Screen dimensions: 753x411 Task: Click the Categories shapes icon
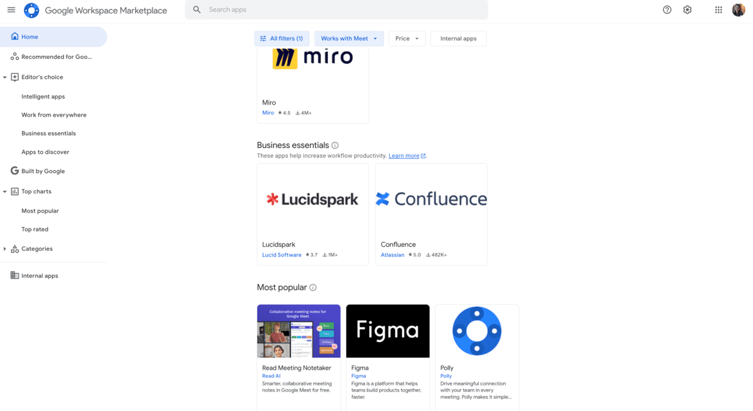pyautogui.click(x=14, y=249)
